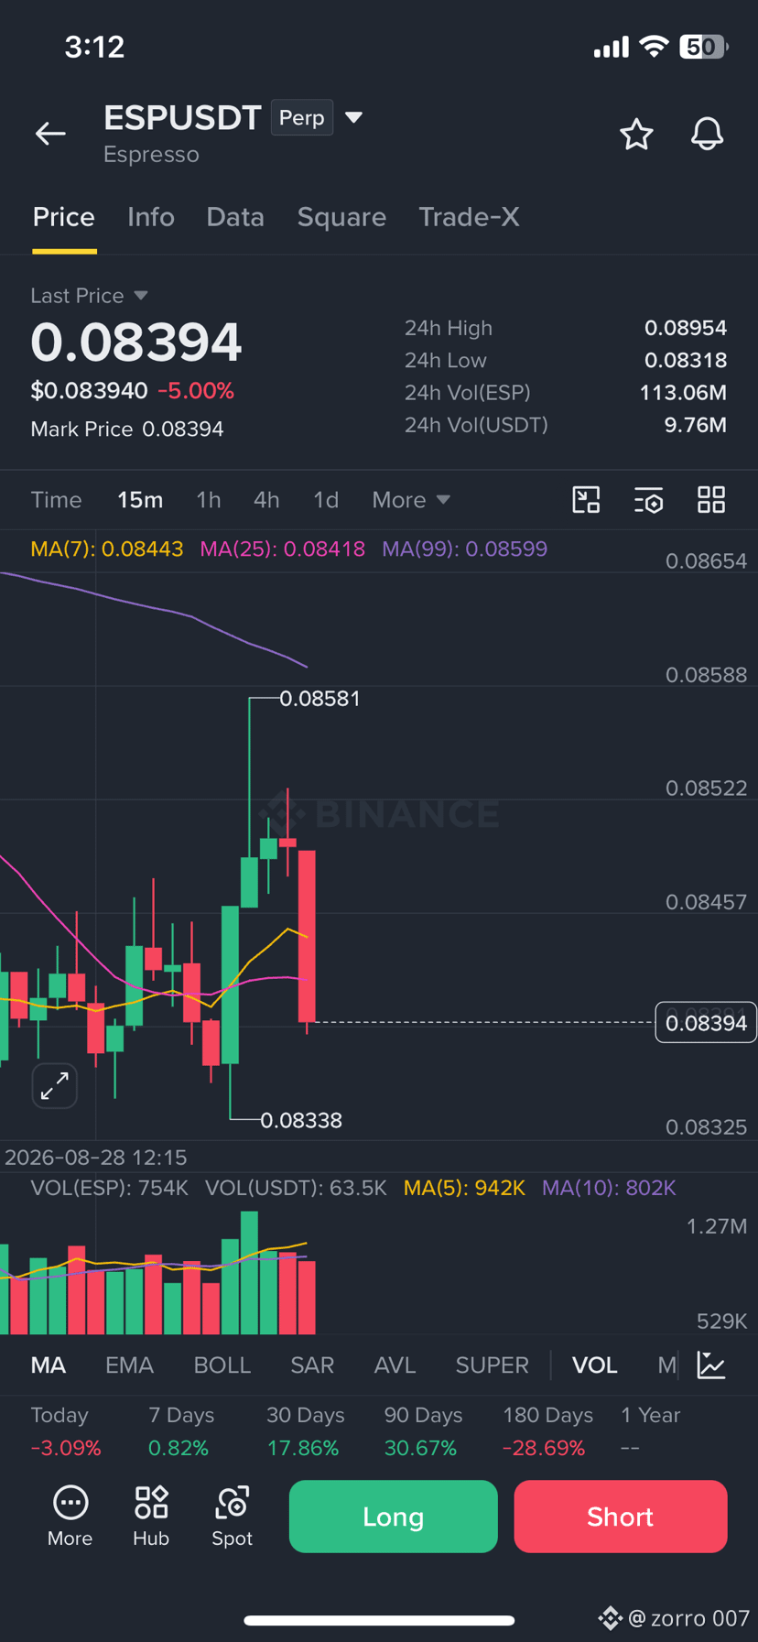
Task: Tap the red Short button
Action: [621, 1517]
